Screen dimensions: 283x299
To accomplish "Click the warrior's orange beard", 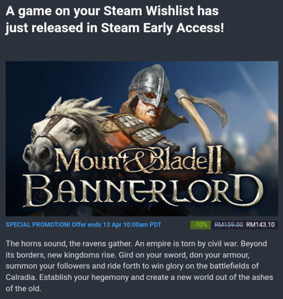I will pyautogui.click(x=147, y=116).
